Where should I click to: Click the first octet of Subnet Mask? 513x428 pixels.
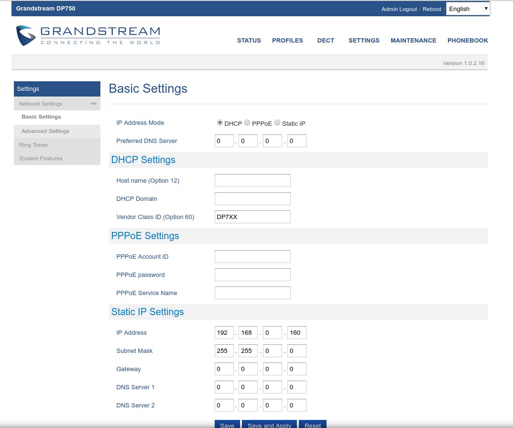(x=224, y=351)
